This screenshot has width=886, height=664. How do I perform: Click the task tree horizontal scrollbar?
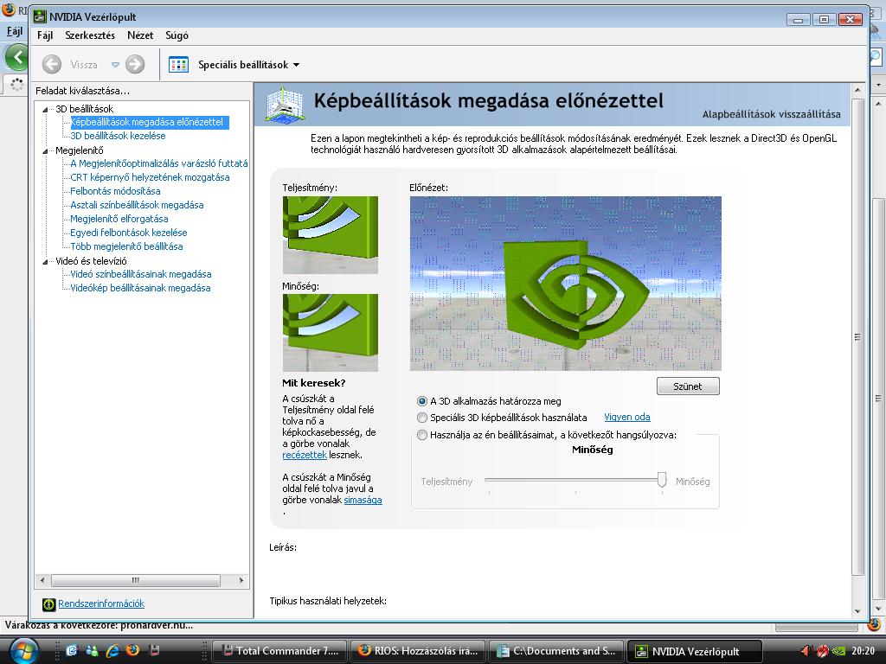click(x=136, y=580)
